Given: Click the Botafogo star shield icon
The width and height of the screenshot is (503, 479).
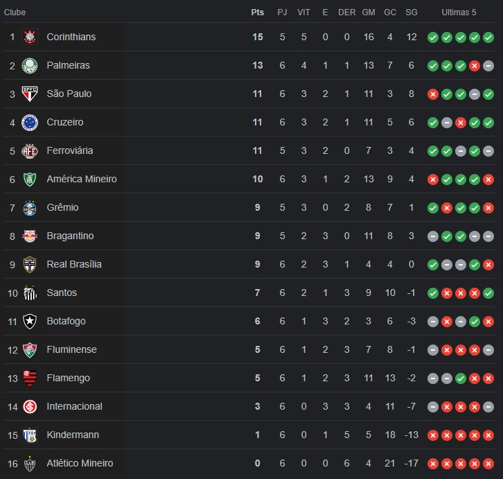Looking at the screenshot, I should tap(30, 321).
